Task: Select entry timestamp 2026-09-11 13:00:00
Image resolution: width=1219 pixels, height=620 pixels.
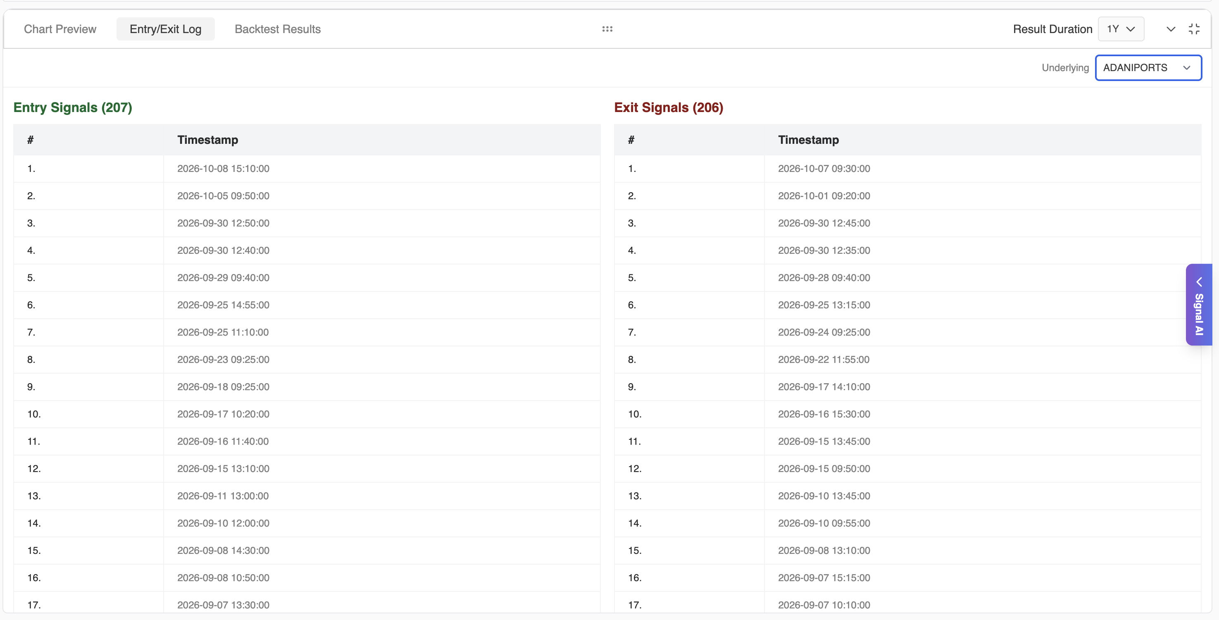Action: click(x=223, y=496)
